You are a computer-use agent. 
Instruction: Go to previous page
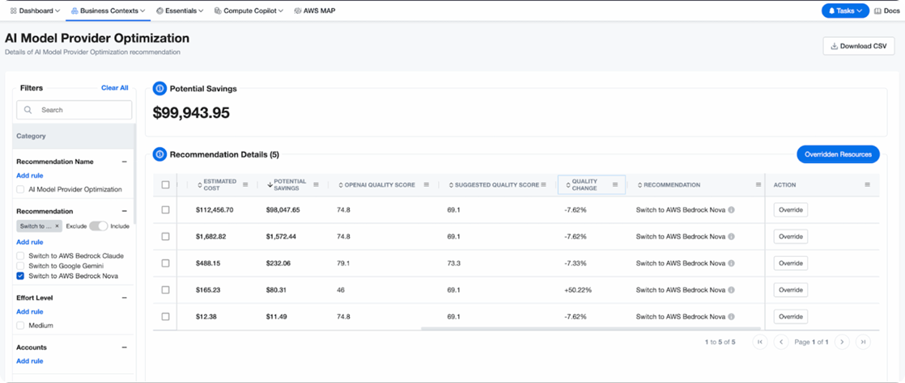click(x=781, y=342)
